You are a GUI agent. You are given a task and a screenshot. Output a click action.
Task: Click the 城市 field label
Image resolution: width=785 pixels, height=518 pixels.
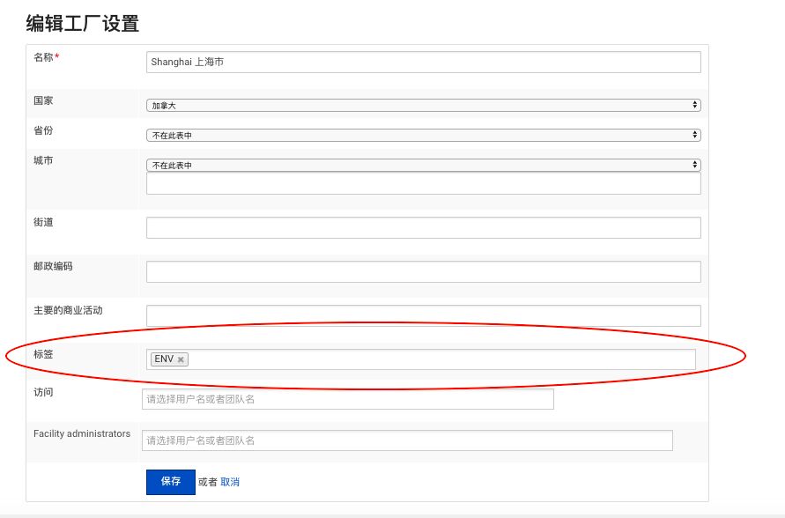(43, 160)
